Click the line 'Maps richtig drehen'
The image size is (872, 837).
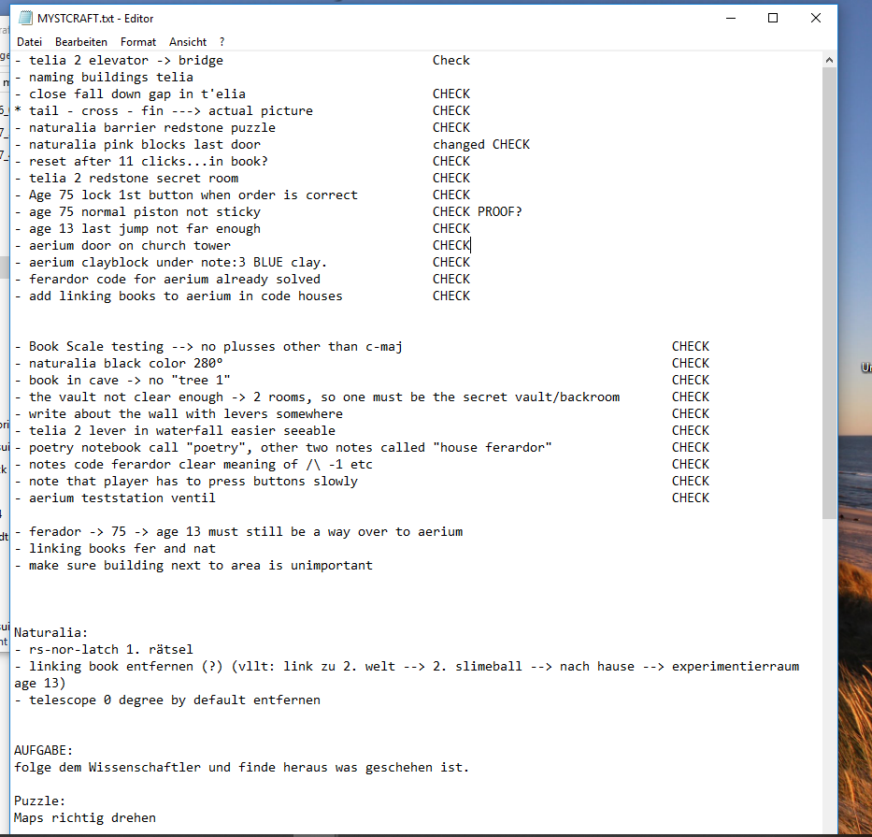84,818
